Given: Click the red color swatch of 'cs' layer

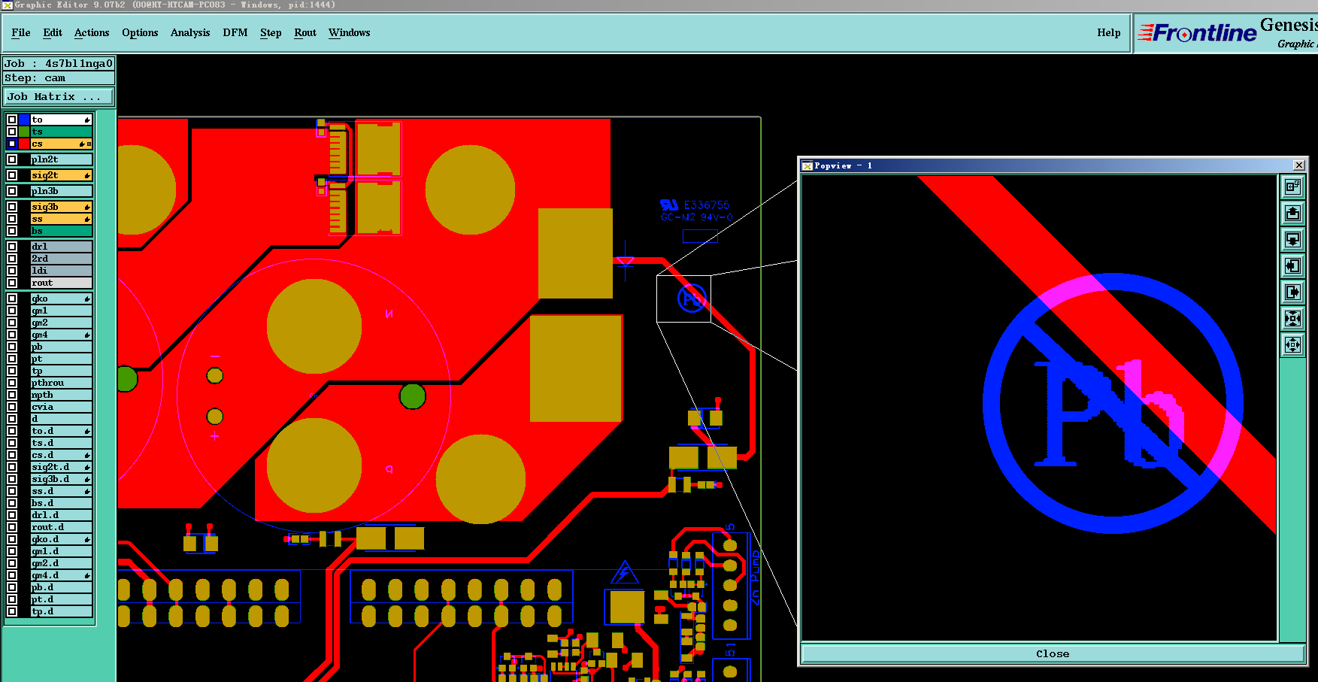Looking at the screenshot, I should pos(25,144).
